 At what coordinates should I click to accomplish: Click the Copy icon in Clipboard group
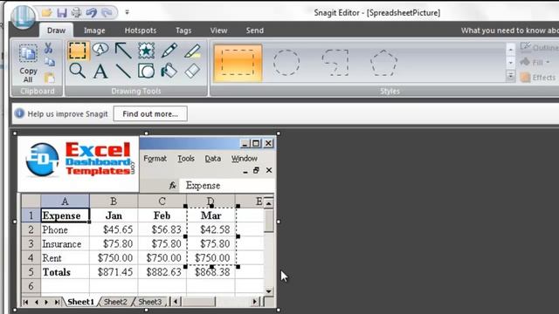pyautogui.click(x=50, y=62)
